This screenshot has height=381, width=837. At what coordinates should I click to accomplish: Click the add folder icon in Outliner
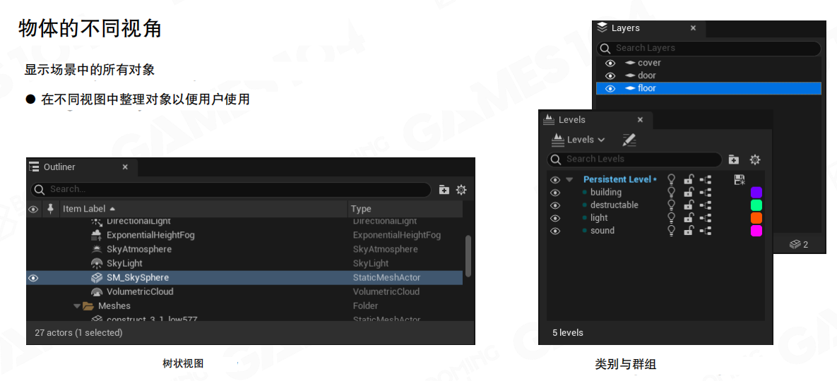(x=444, y=190)
